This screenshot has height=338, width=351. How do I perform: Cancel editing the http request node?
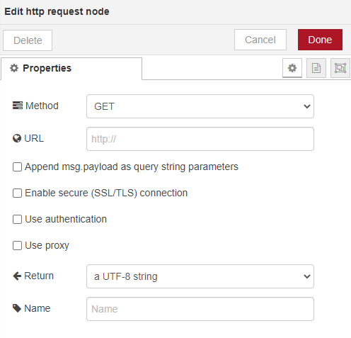point(260,40)
